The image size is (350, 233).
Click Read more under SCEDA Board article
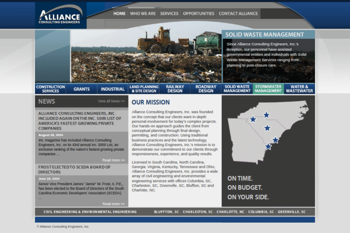tap(113, 204)
